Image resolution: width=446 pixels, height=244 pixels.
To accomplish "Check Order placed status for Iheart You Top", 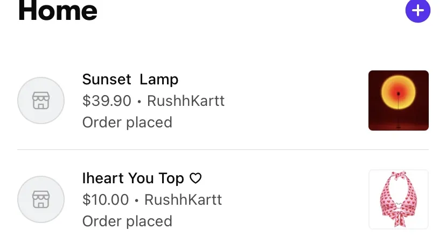I will (127, 221).
